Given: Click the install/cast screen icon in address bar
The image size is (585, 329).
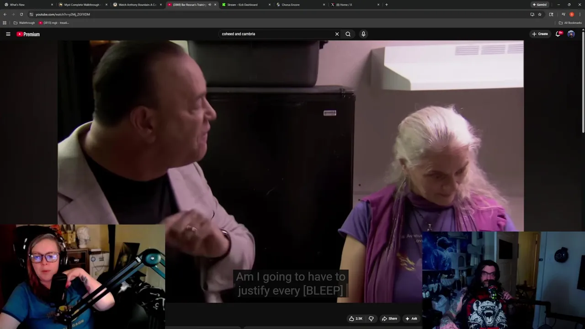Looking at the screenshot, I should pos(532,14).
